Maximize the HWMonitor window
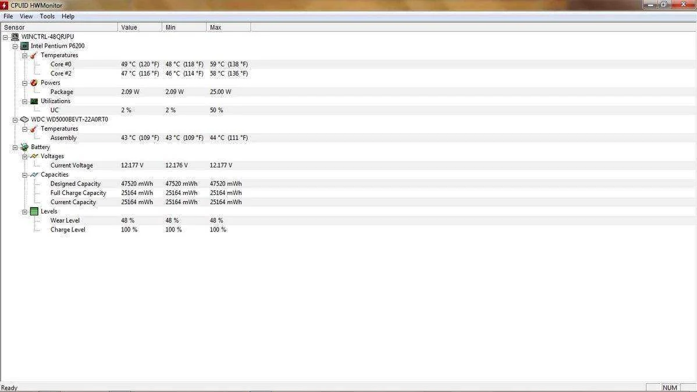 coord(664,5)
